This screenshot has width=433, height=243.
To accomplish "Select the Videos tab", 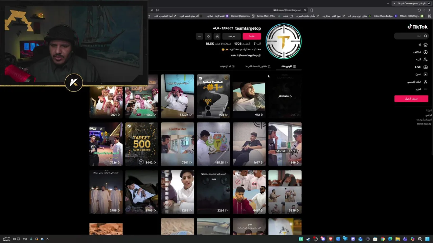I will click(289, 66).
